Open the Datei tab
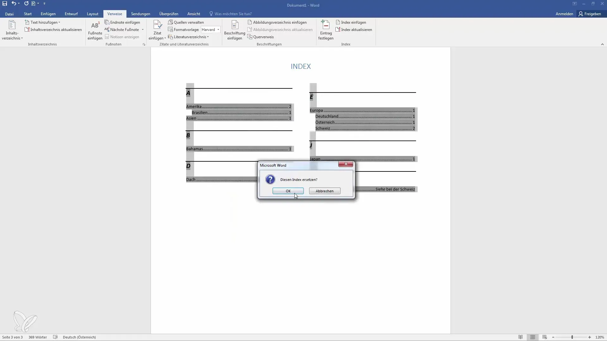 [x=9, y=14]
